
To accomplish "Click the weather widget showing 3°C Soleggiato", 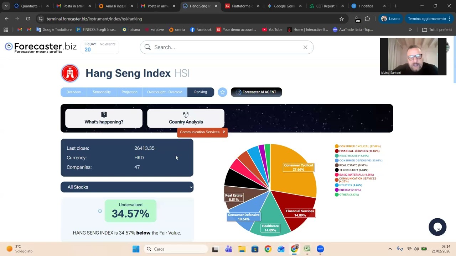I will 20,249.
